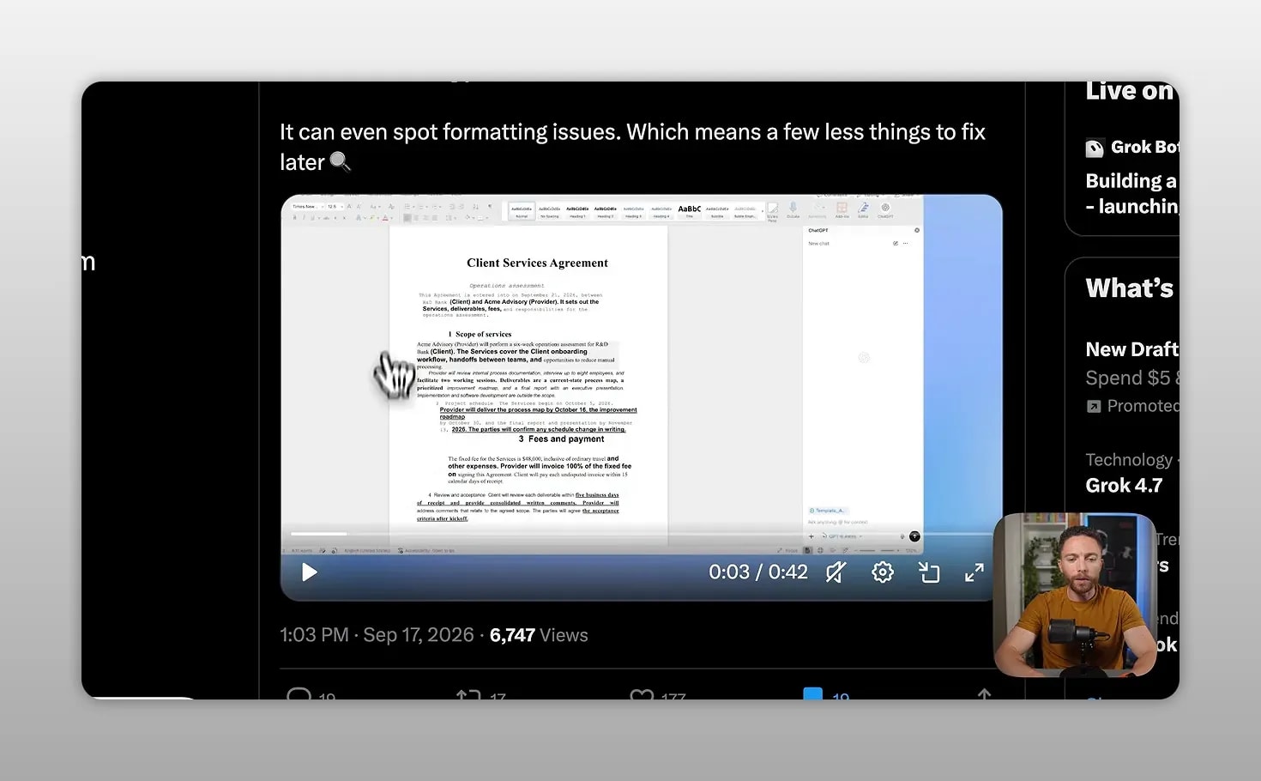Click the tweet text about formatting issues
Screen dimensions: 1261x781
coord(632,147)
